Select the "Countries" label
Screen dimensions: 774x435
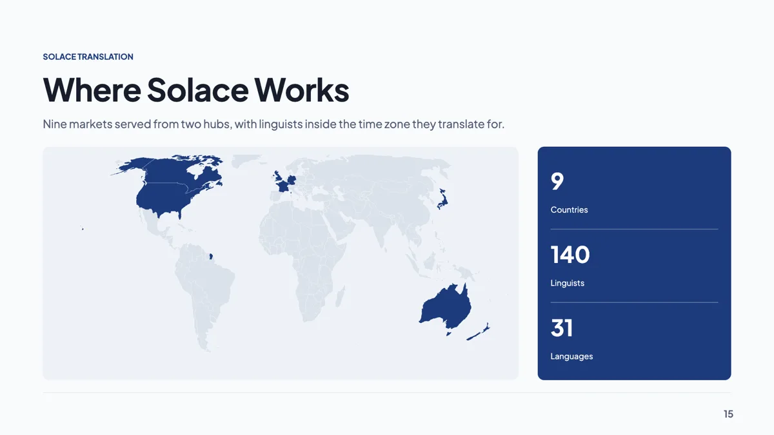coord(569,210)
